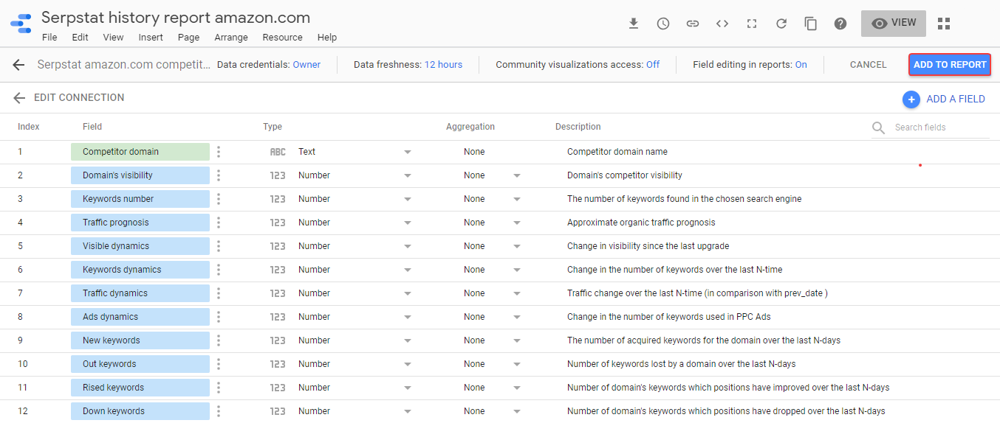Open the Edit menu

(80, 38)
